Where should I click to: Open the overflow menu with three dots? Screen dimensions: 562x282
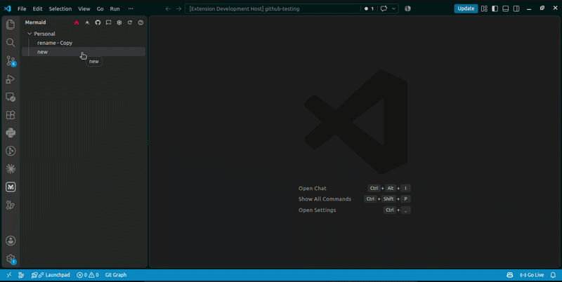coord(131,8)
